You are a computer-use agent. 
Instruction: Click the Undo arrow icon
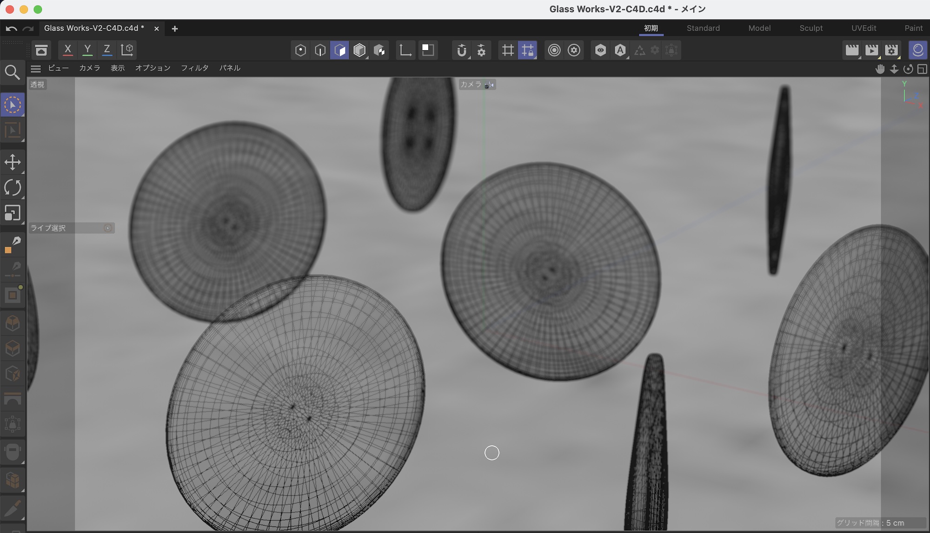click(x=11, y=28)
